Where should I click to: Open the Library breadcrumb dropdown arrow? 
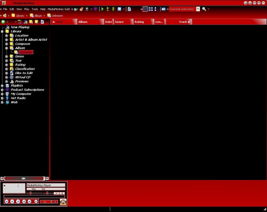point(27,16)
